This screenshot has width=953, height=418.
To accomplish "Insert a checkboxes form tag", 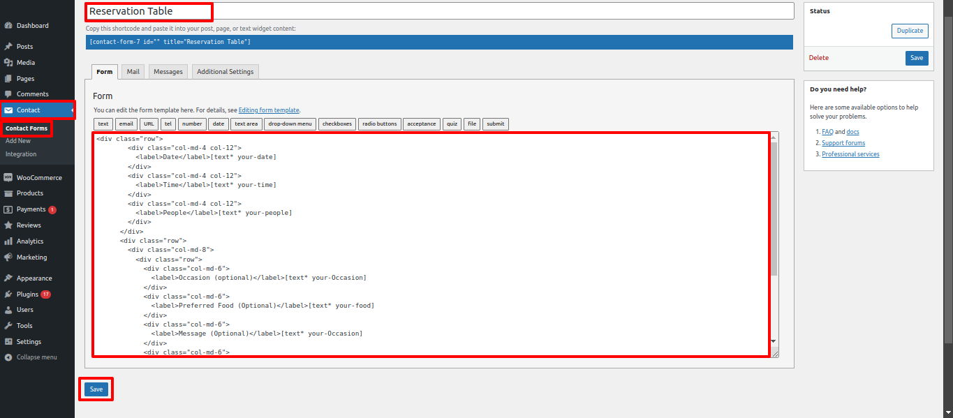I will pos(337,124).
